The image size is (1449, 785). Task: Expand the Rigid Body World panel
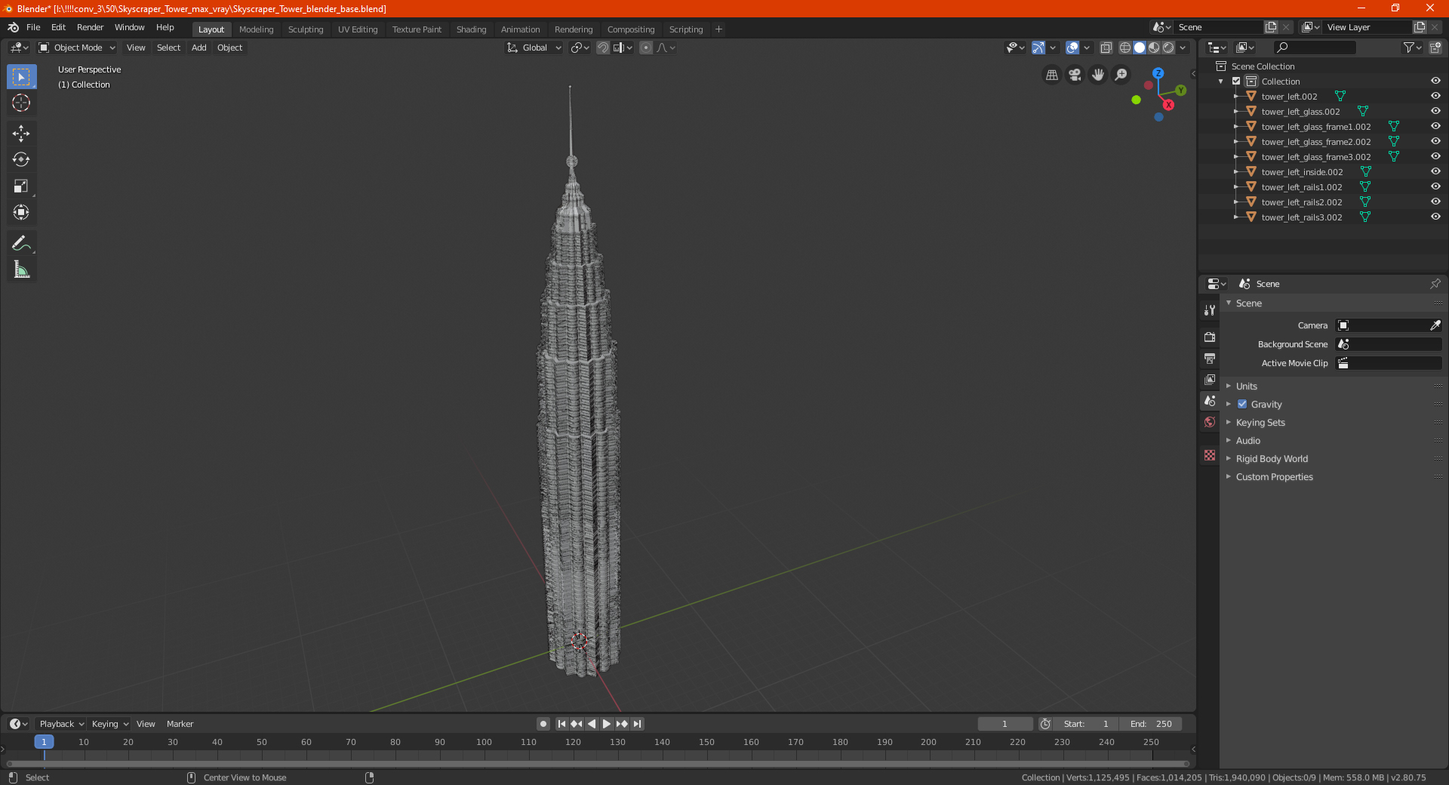(x=1271, y=459)
